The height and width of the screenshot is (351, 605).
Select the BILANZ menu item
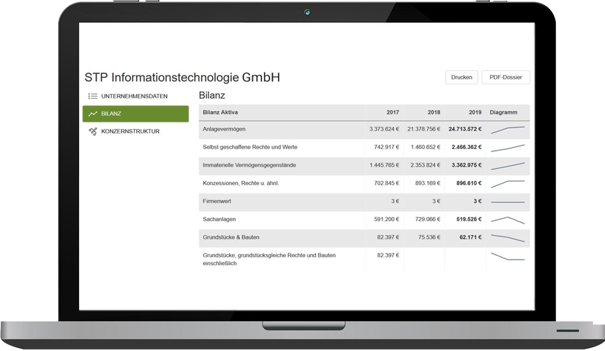pos(135,114)
